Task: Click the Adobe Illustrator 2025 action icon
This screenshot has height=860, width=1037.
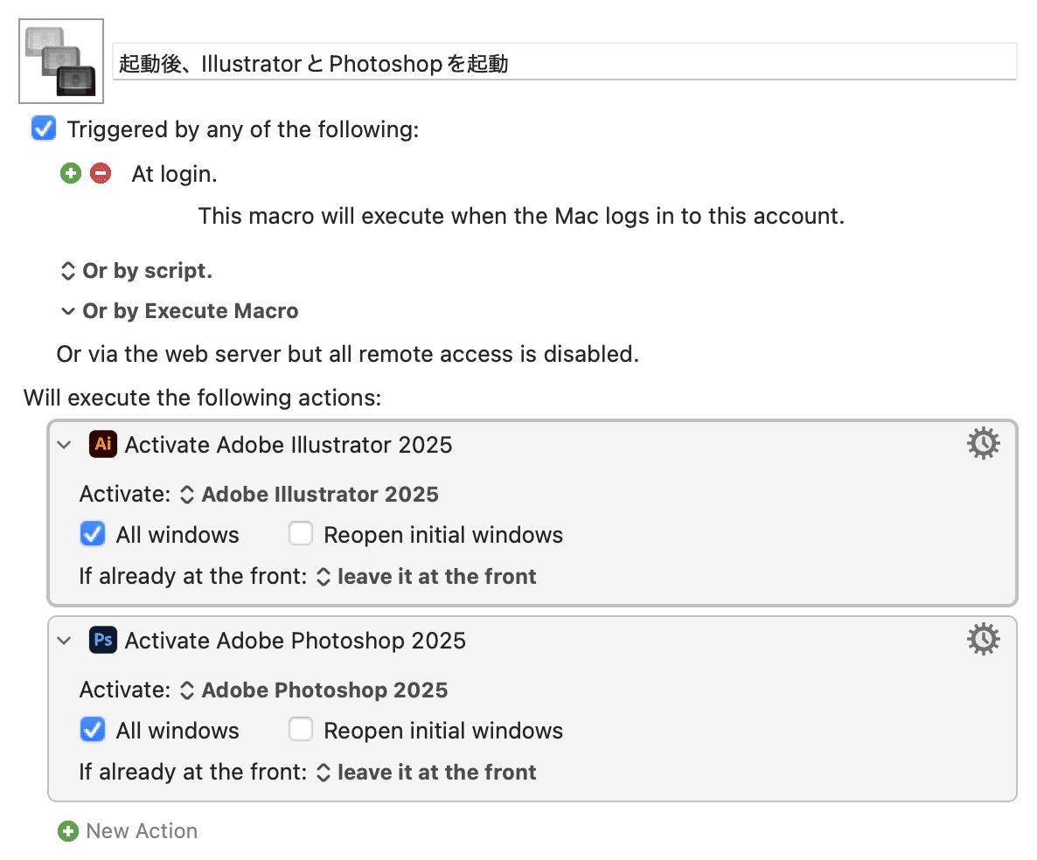Action: [104, 444]
